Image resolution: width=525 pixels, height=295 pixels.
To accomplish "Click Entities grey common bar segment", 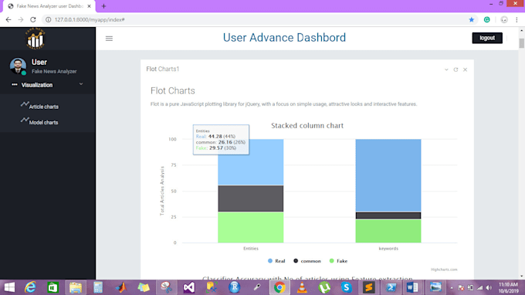I will (x=250, y=198).
